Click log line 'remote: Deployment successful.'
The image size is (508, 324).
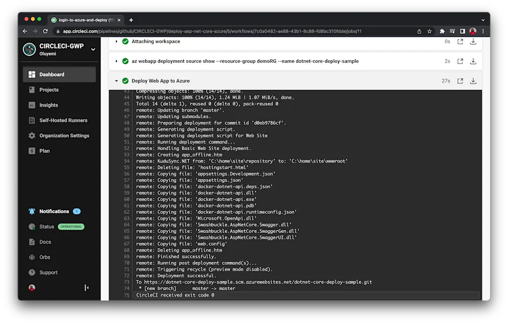176,276
